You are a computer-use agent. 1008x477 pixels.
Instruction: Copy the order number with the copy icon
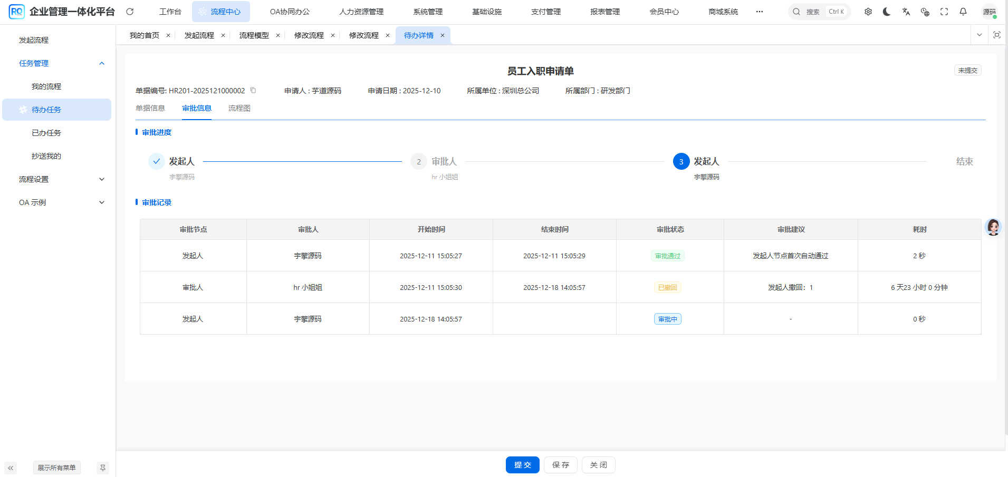tap(253, 90)
